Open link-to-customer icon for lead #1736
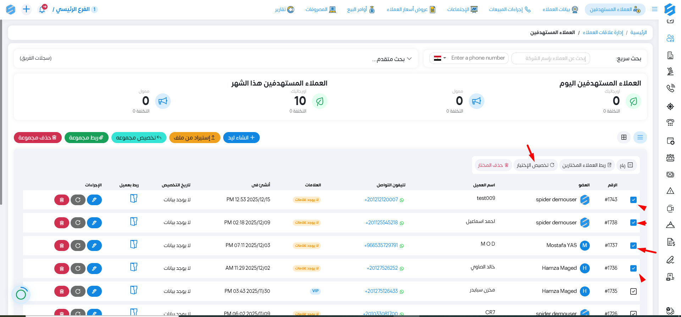This screenshot has width=681, height=317. (133, 267)
